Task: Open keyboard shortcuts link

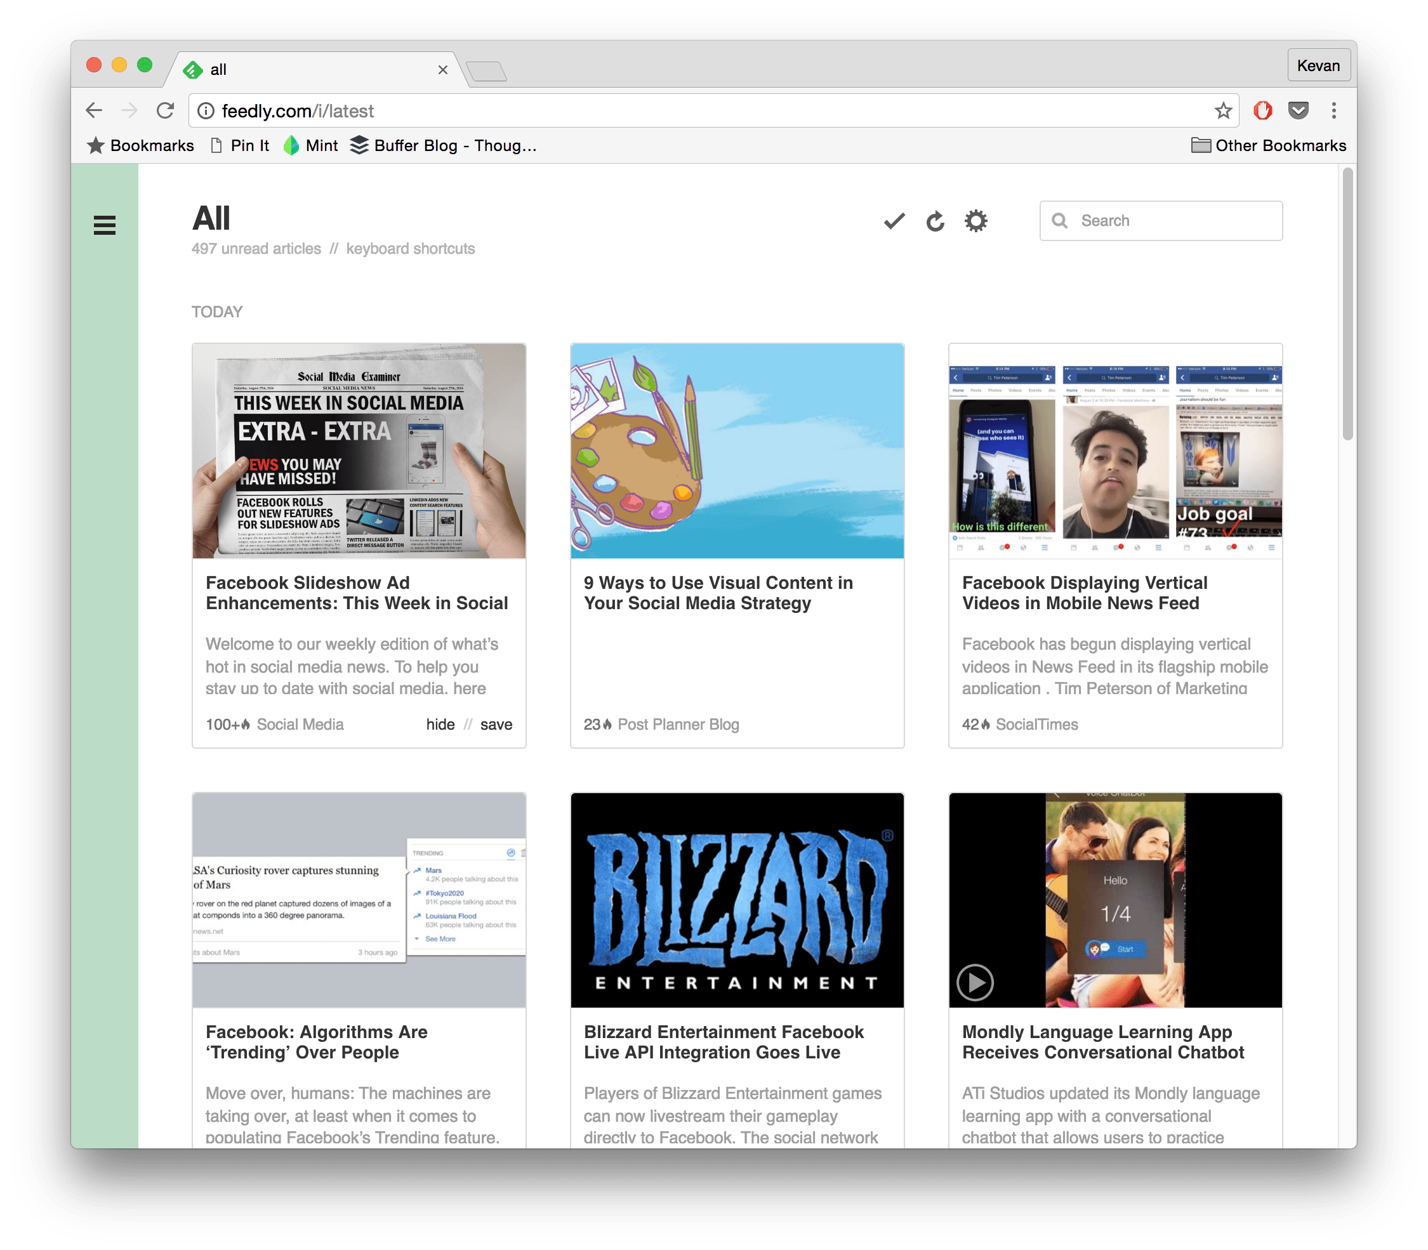Action: coord(410,248)
